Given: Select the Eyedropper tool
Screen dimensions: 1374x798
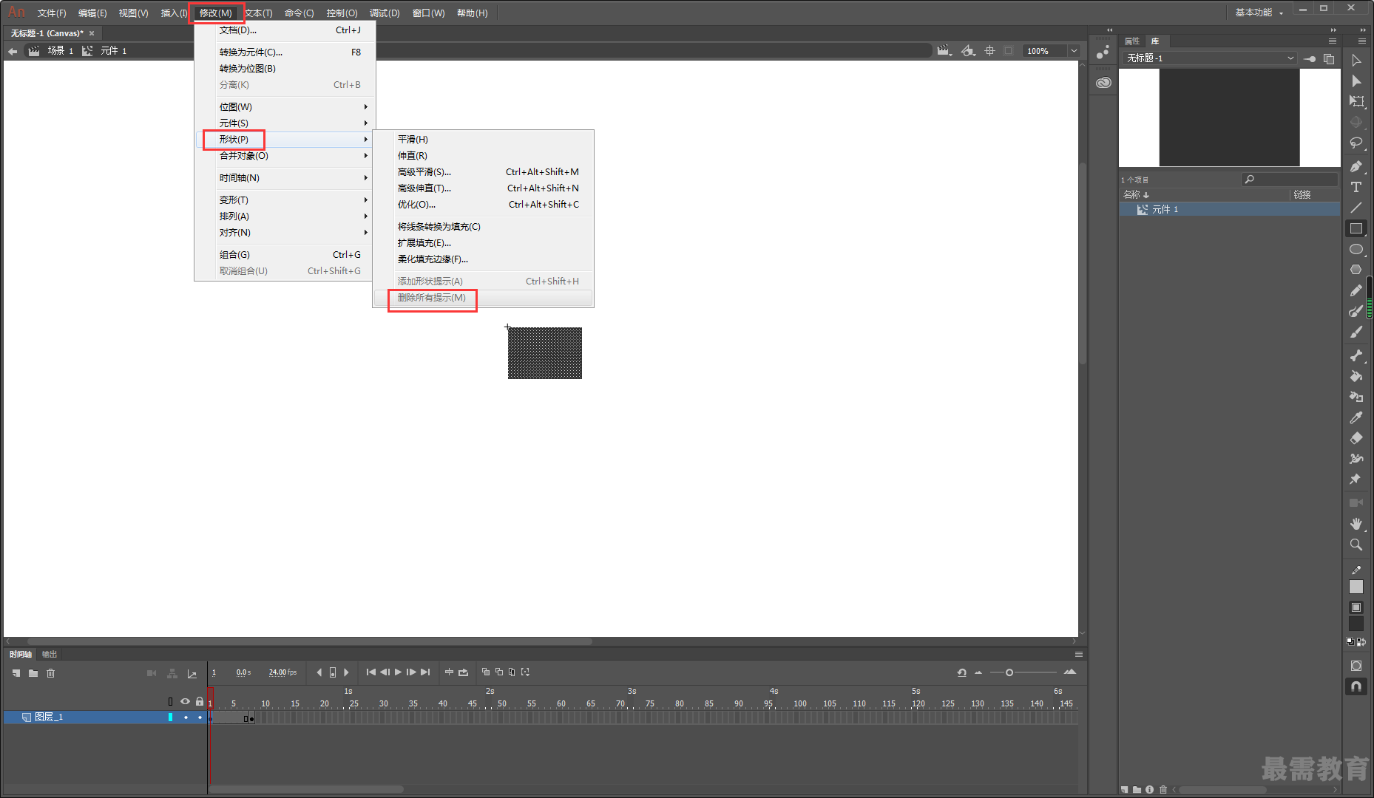Looking at the screenshot, I should tap(1356, 417).
